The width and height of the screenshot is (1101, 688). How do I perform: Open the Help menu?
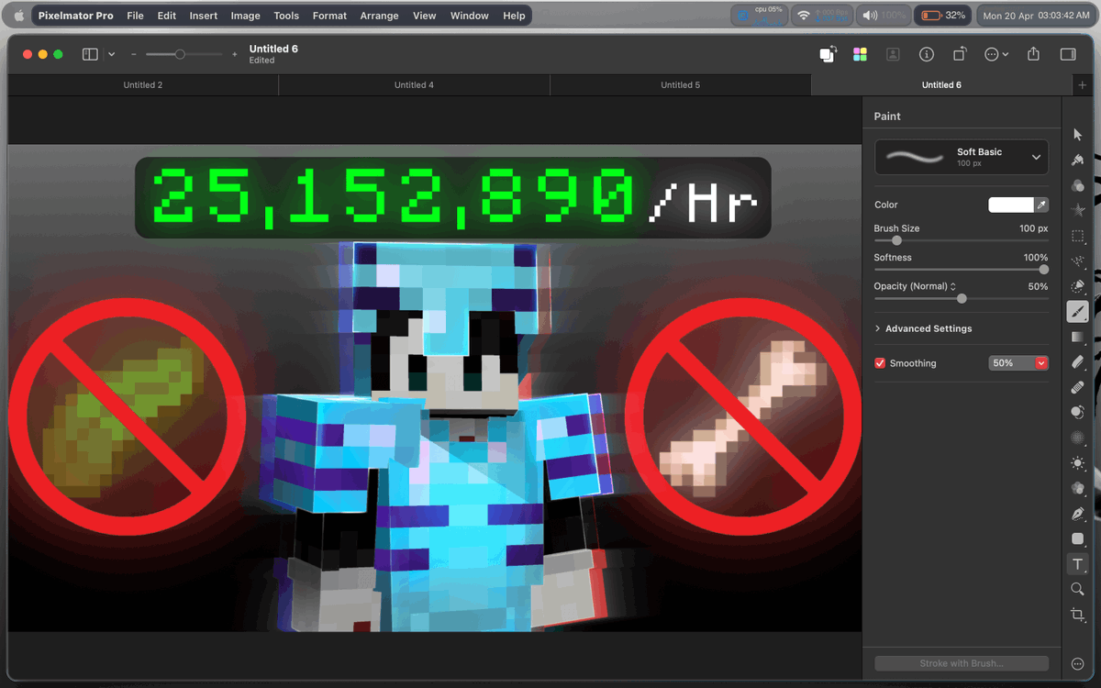[x=514, y=16]
